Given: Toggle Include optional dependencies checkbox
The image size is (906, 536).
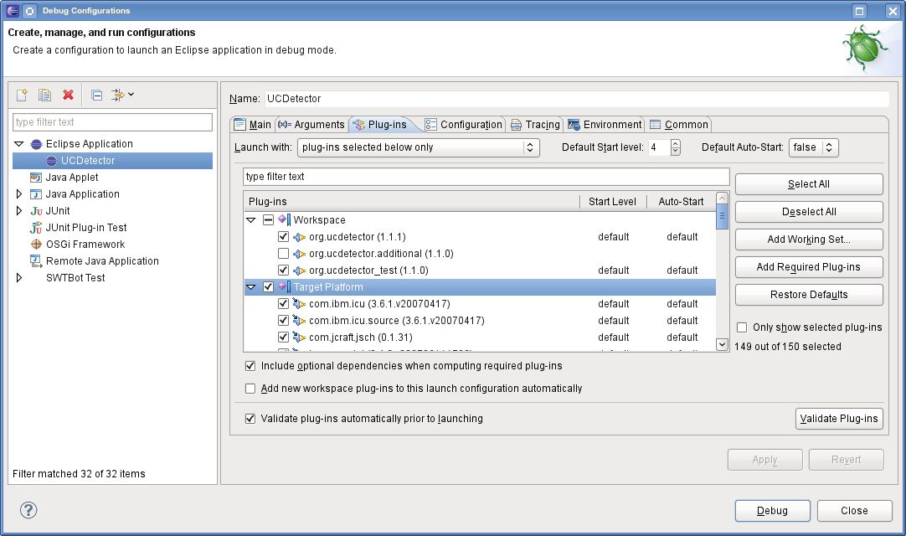Looking at the screenshot, I should tap(250, 366).
